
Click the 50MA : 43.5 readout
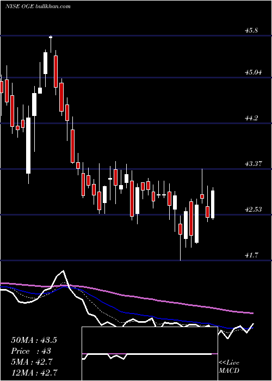coord(34,340)
